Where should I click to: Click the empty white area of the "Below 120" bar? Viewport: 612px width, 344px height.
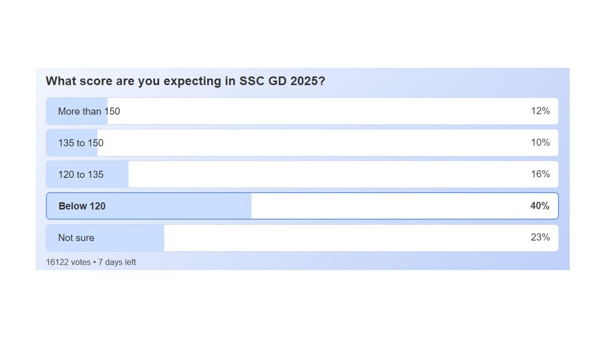(388, 206)
